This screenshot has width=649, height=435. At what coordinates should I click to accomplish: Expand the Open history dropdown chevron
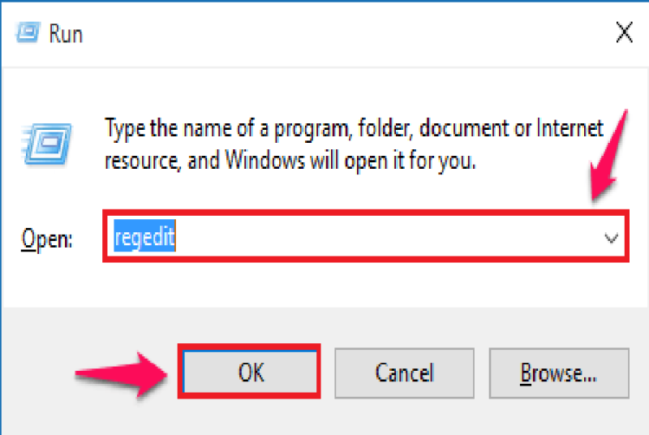point(611,238)
